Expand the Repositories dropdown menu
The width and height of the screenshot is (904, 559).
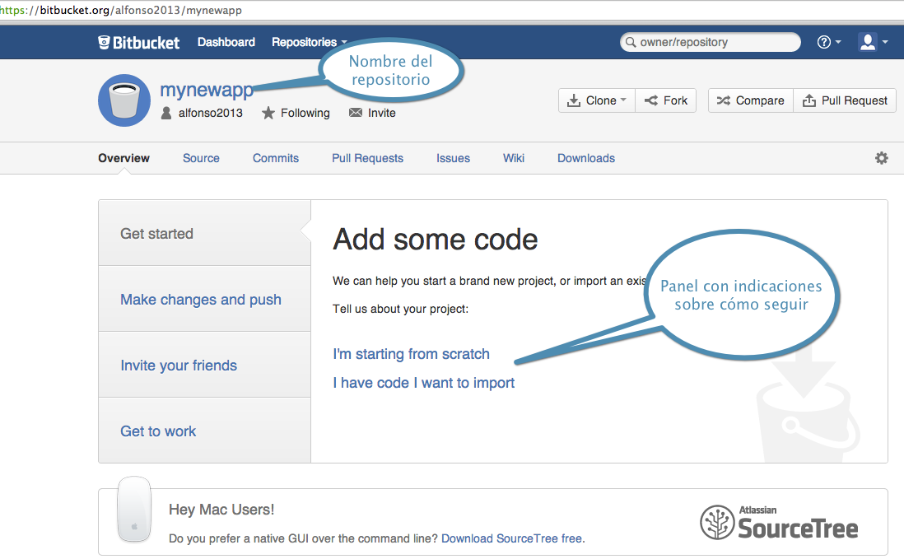click(309, 42)
